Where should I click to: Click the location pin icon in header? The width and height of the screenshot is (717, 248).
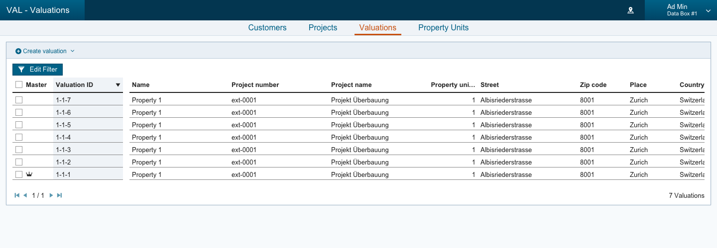[630, 10]
